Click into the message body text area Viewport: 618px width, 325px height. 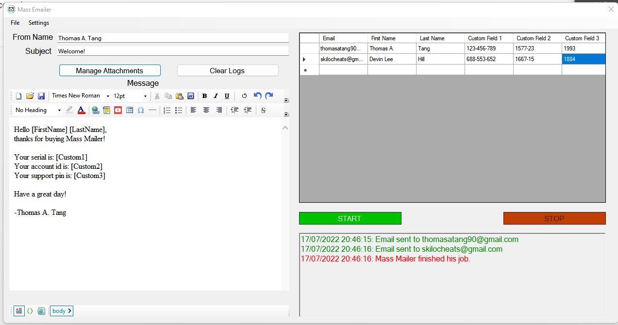(x=145, y=204)
